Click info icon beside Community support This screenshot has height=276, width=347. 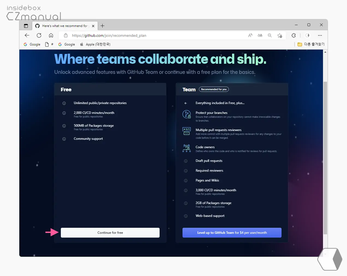point(64,139)
